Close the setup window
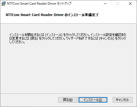The width and height of the screenshot is (137, 107). pyautogui.click(x=130, y=4)
